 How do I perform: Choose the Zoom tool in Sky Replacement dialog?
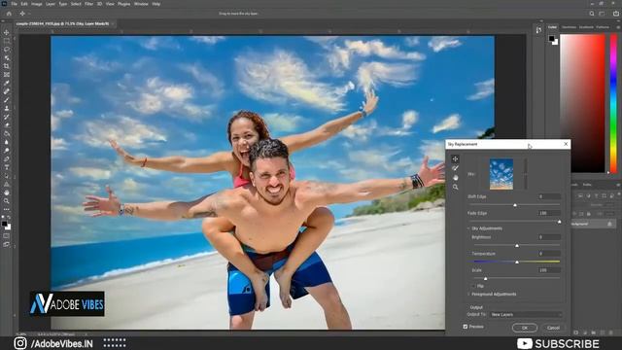click(455, 187)
